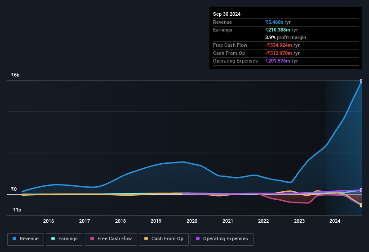
Task: Click the 2019 x-axis label
Action: click(x=156, y=221)
